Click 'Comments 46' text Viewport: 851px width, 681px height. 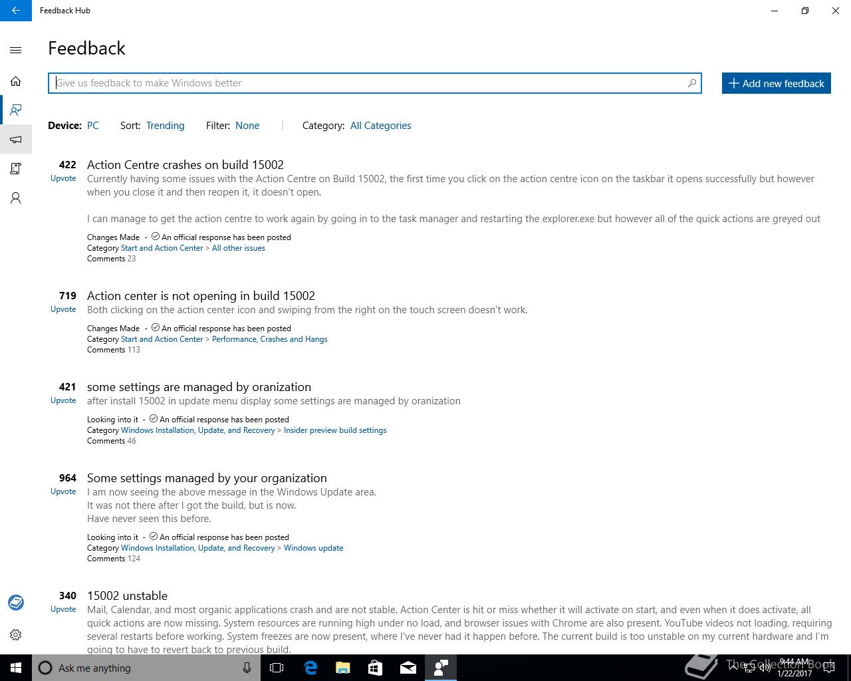pos(111,441)
